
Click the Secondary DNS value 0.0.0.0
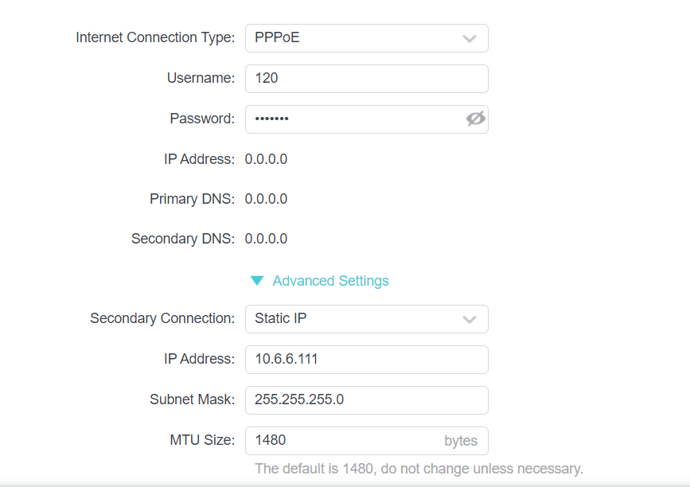[267, 239]
